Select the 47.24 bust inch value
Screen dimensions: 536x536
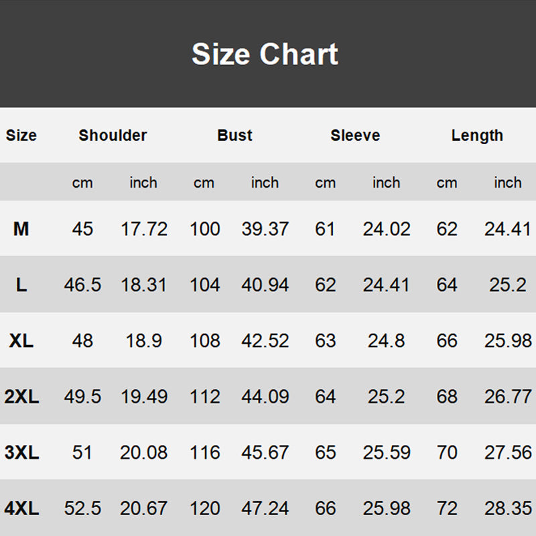pos(265,509)
